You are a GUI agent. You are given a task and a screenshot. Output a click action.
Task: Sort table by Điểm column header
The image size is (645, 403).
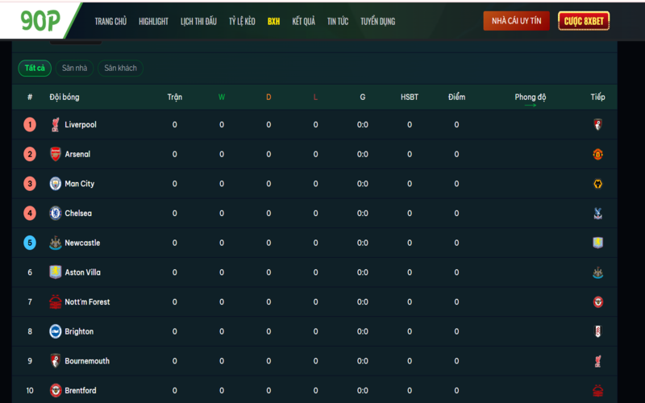pos(456,97)
